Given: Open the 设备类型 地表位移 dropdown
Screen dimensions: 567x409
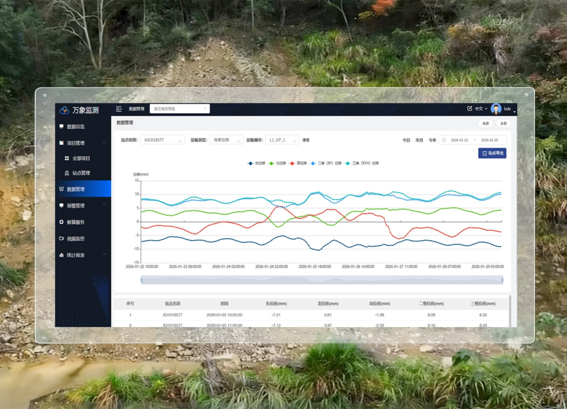Looking at the screenshot, I should (226, 140).
